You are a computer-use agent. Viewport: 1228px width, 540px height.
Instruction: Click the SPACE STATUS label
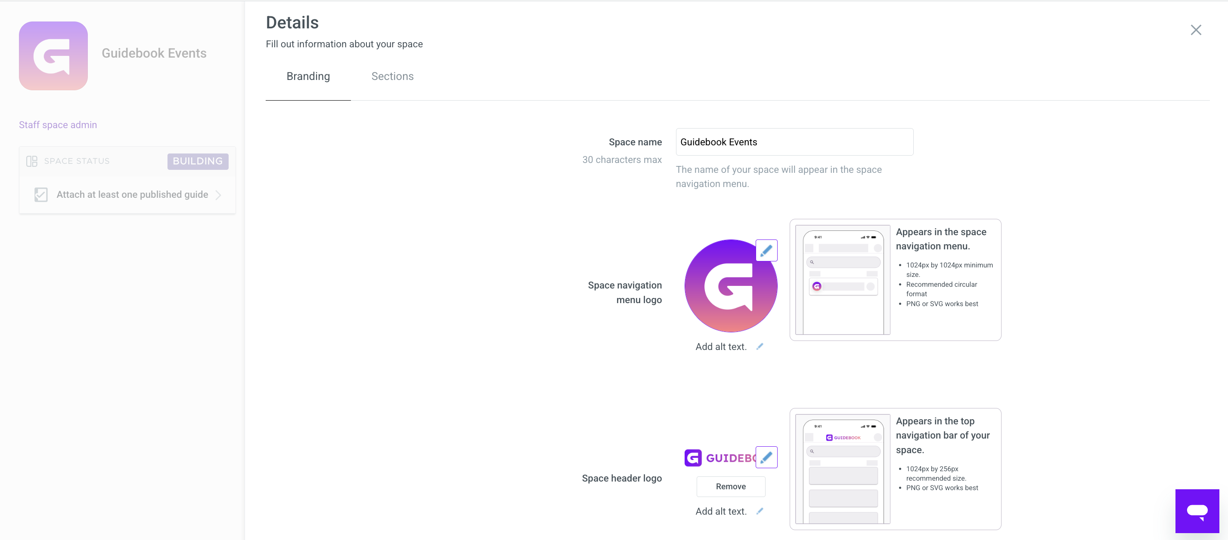point(77,161)
